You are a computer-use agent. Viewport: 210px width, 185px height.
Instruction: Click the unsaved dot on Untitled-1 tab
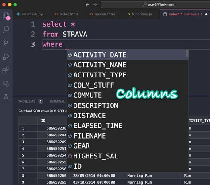point(206,14)
